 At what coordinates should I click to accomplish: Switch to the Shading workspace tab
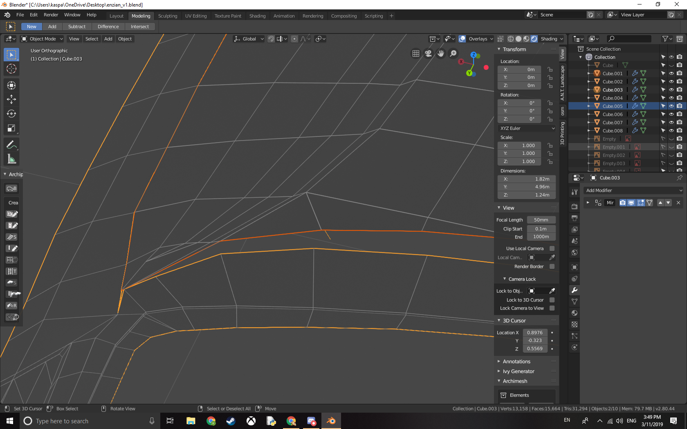pyautogui.click(x=258, y=16)
